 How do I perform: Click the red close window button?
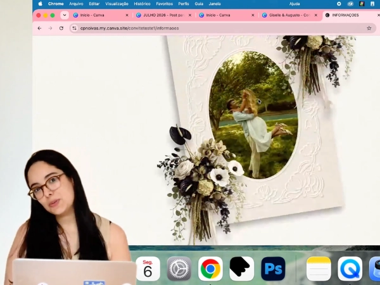(39, 15)
